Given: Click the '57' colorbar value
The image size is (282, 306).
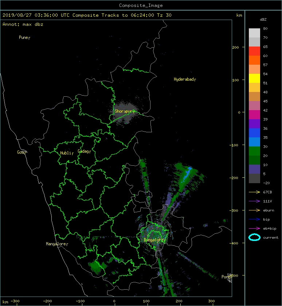Looking at the screenshot, I should [x=265, y=65].
